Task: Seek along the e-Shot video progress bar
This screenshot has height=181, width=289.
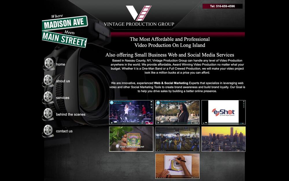Action: click(224, 123)
